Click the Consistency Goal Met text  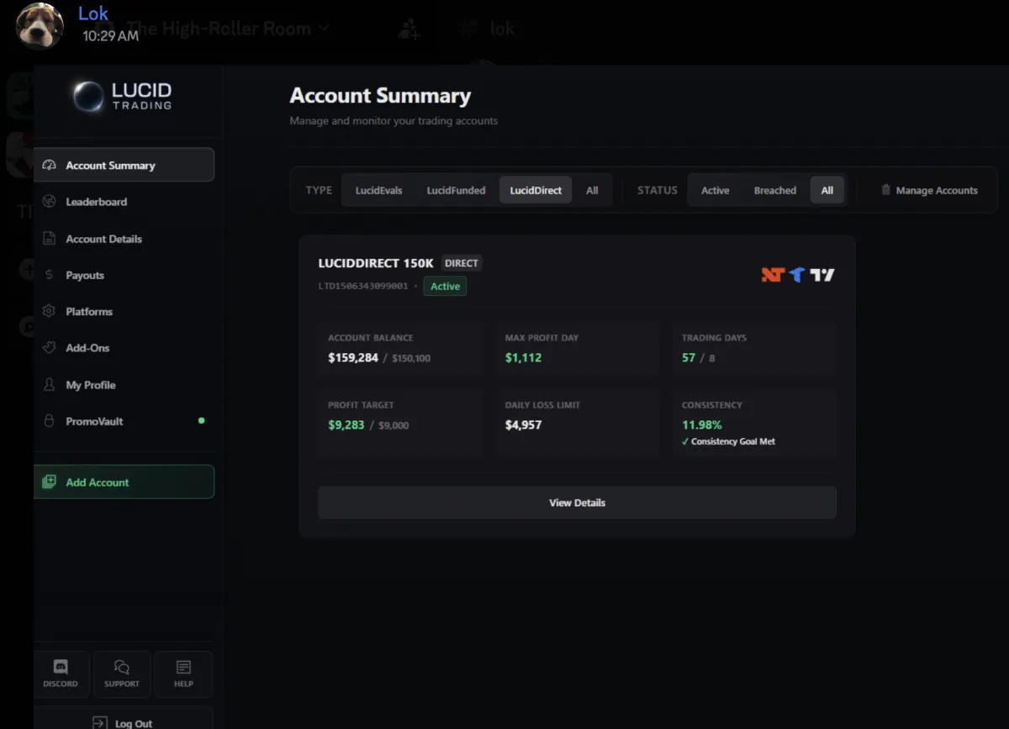coord(733,441)
